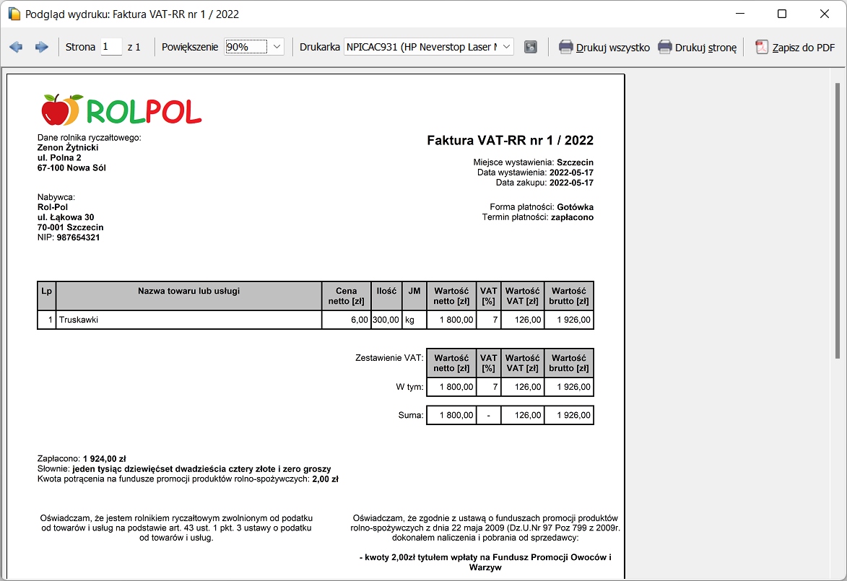Go to the next page arrow
This screenshot has height=581, width=847.
point(41,47)
